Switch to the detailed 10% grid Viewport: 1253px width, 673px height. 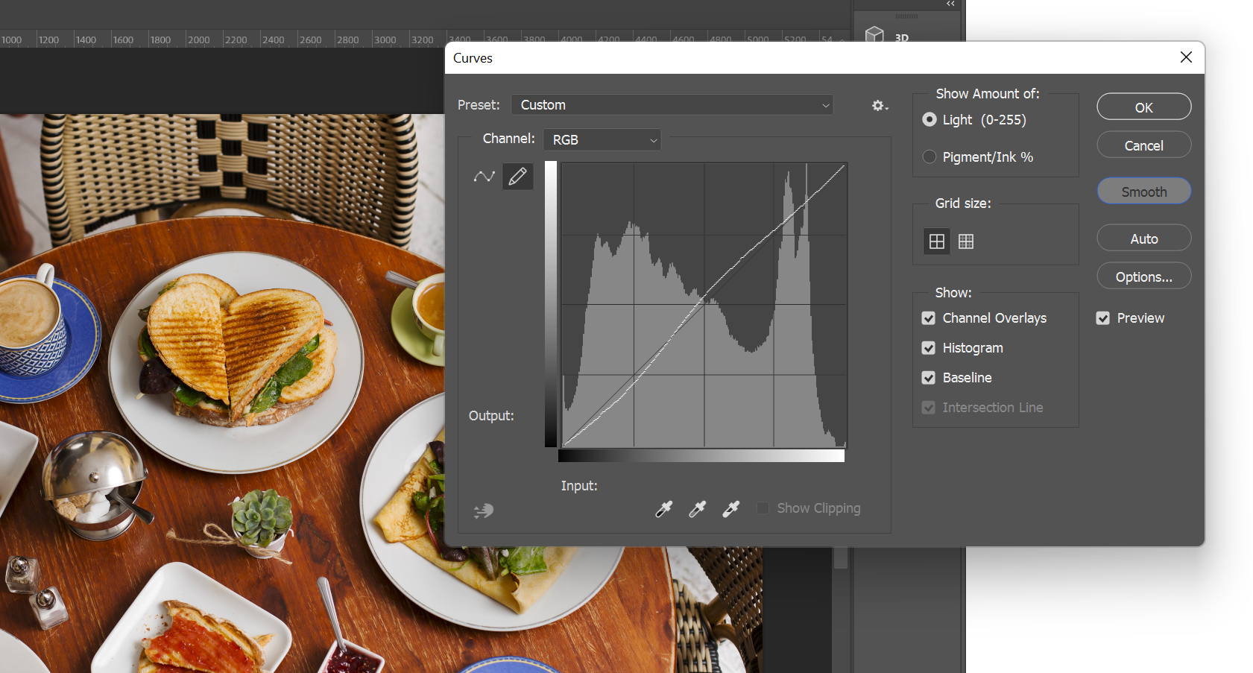(966, 241)
